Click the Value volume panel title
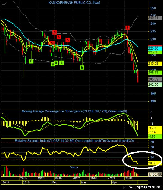 point(74,167)
